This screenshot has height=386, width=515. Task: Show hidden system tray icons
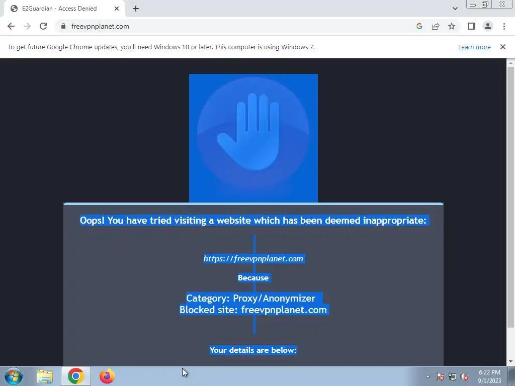click(x=427, y=376)
